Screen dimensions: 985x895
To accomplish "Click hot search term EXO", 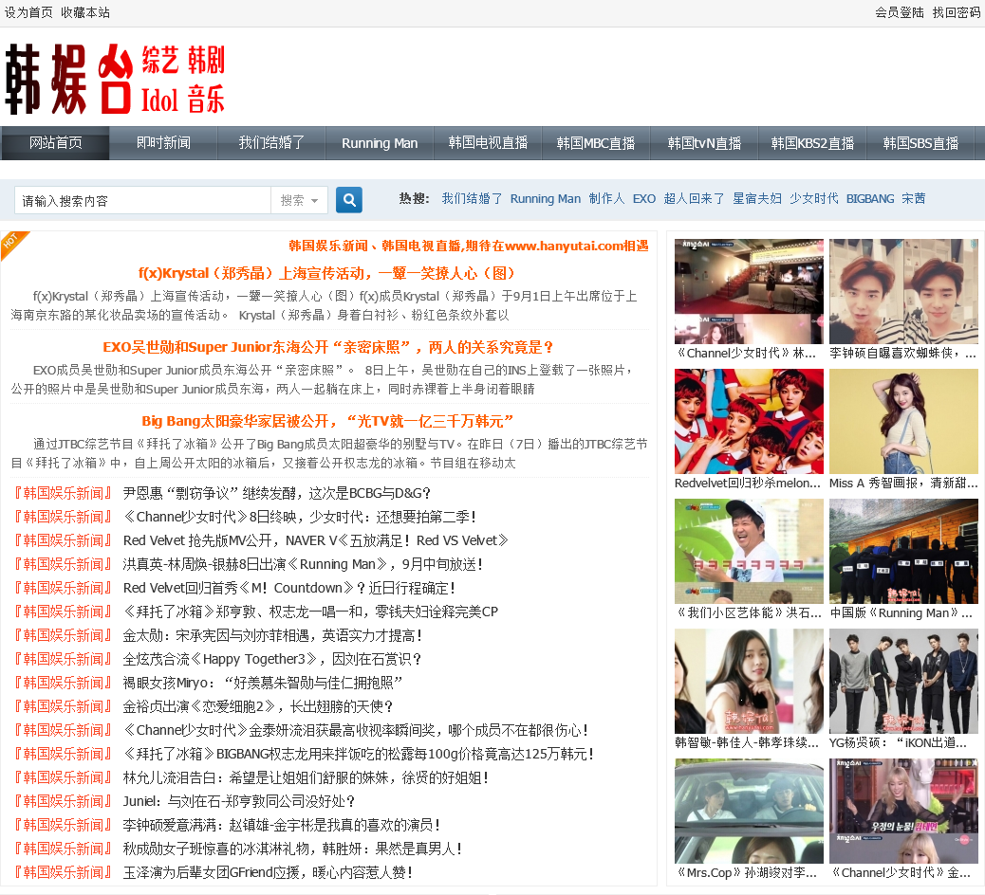I will [x=644, y=199].
